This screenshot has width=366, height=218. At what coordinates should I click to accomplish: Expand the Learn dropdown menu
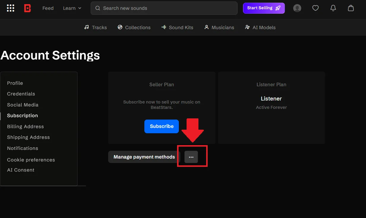point(72,8)
